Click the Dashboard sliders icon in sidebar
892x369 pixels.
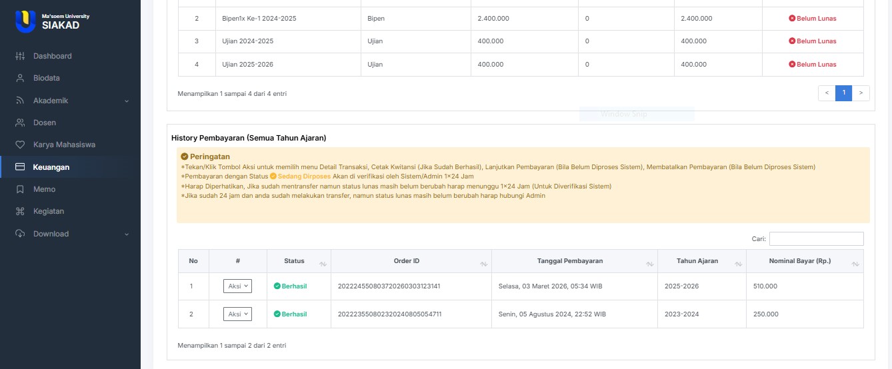click(20, 56)
